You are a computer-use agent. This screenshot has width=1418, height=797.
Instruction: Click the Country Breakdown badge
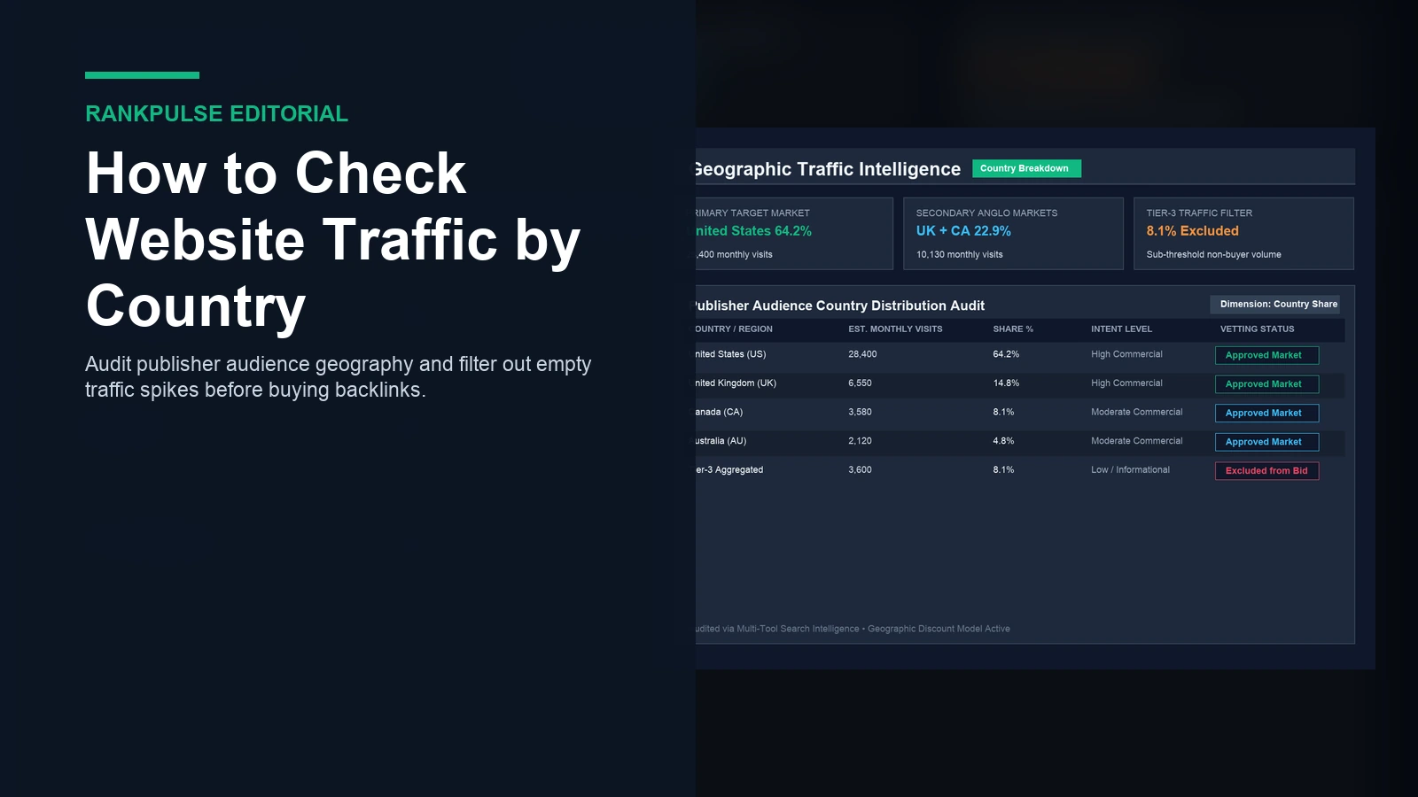pos(1026,168)
